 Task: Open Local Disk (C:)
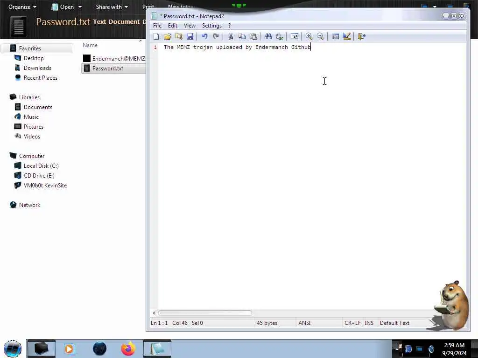41,165
